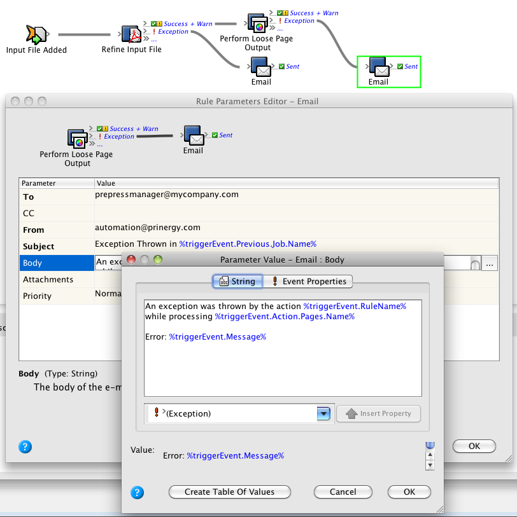Click the Value preview scroll down arrow
This screenshot has height=517, width=517.
click(430, 465)
